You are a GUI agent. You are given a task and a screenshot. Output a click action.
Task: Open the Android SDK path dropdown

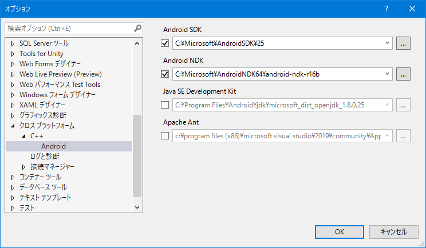(388, 43)
